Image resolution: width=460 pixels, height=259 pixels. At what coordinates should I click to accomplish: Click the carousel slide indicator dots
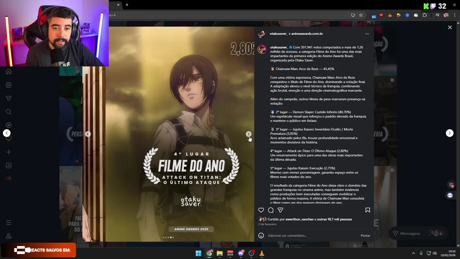click(168, 237)
